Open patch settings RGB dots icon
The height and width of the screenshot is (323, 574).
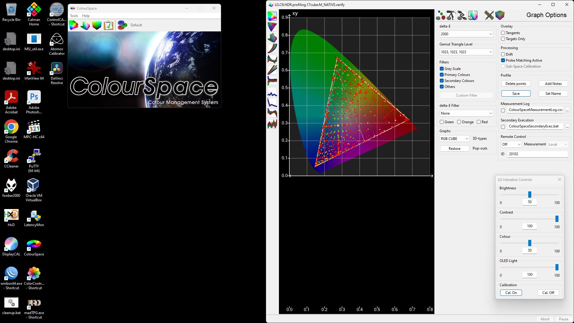(441, 15)
